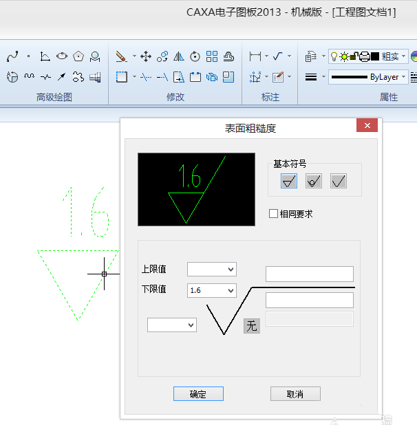Screen dimensions: 417x425
Task: Pick the open checkmark basic symbol
Action: pos(338,181)
